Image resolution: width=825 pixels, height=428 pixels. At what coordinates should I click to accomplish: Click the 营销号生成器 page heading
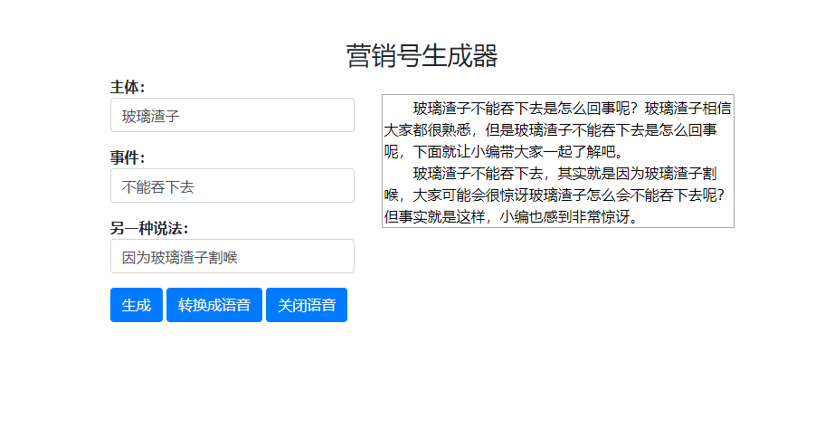click(422, 56)
